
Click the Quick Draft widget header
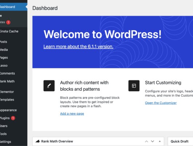point(181,141)
